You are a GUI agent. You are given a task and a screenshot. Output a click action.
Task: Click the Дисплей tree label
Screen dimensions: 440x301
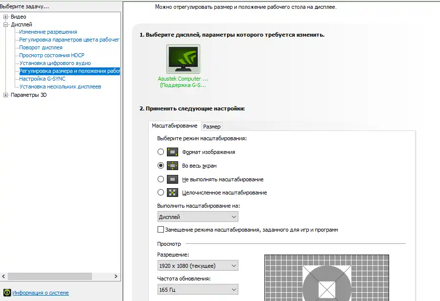click(x=22, y=24)
